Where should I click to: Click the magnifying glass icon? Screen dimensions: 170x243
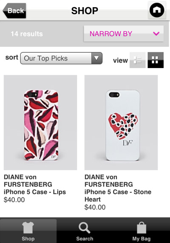(85, 228)
